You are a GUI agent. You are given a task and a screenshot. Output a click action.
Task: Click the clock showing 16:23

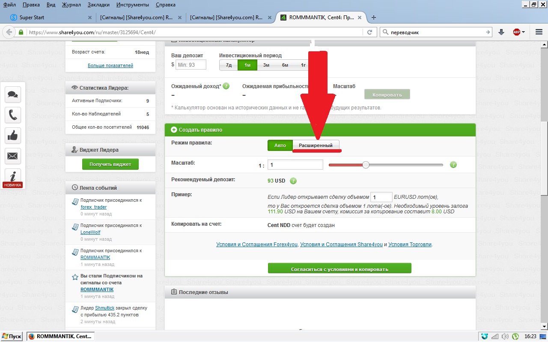tap(530, 336)
